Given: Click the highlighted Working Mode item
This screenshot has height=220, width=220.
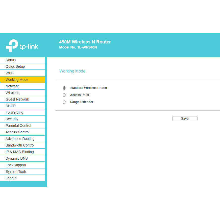Looking at the screenshot, I should (17, 80).
